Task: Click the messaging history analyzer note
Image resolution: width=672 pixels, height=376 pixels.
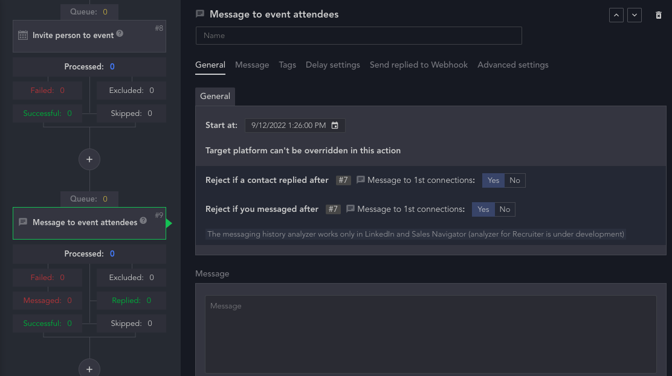Action: [x=415, y=234]
